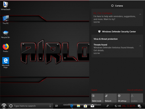Viewport: 145px width, 109px height.
Task: Click the Windows Defender Security Center header
Action: 117,32
